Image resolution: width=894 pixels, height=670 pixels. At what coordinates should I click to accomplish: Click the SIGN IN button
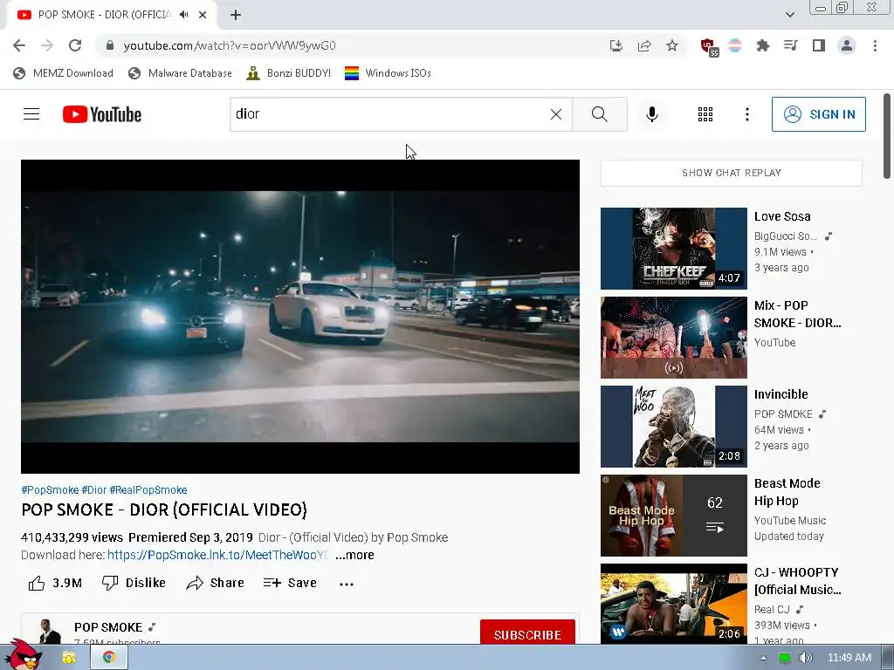point(818,114)
